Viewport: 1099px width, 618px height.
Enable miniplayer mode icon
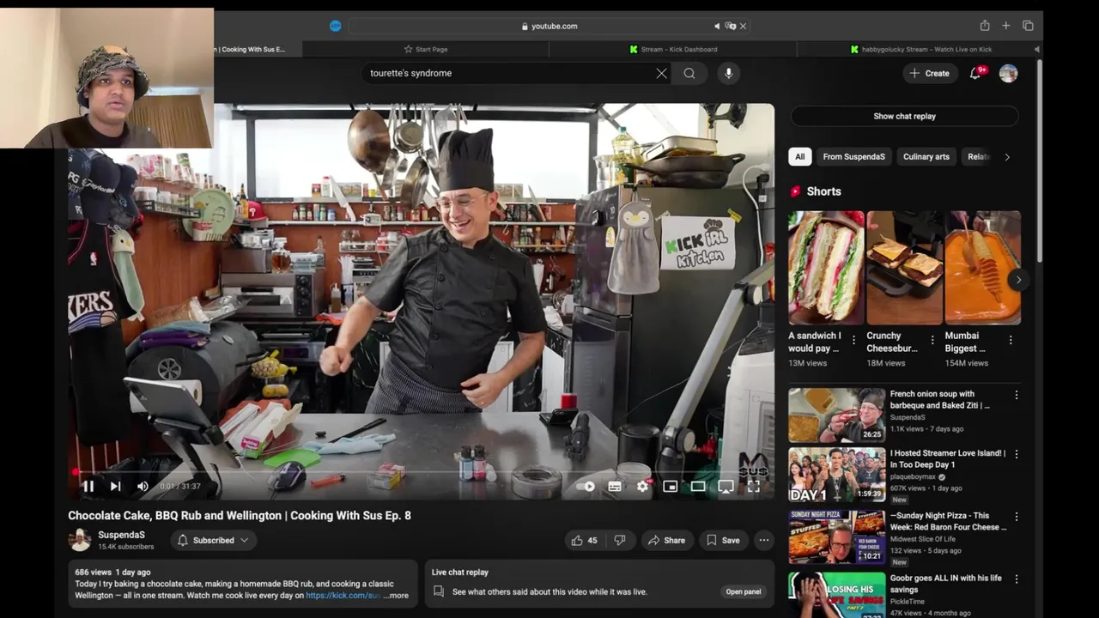tap(671, 487)
